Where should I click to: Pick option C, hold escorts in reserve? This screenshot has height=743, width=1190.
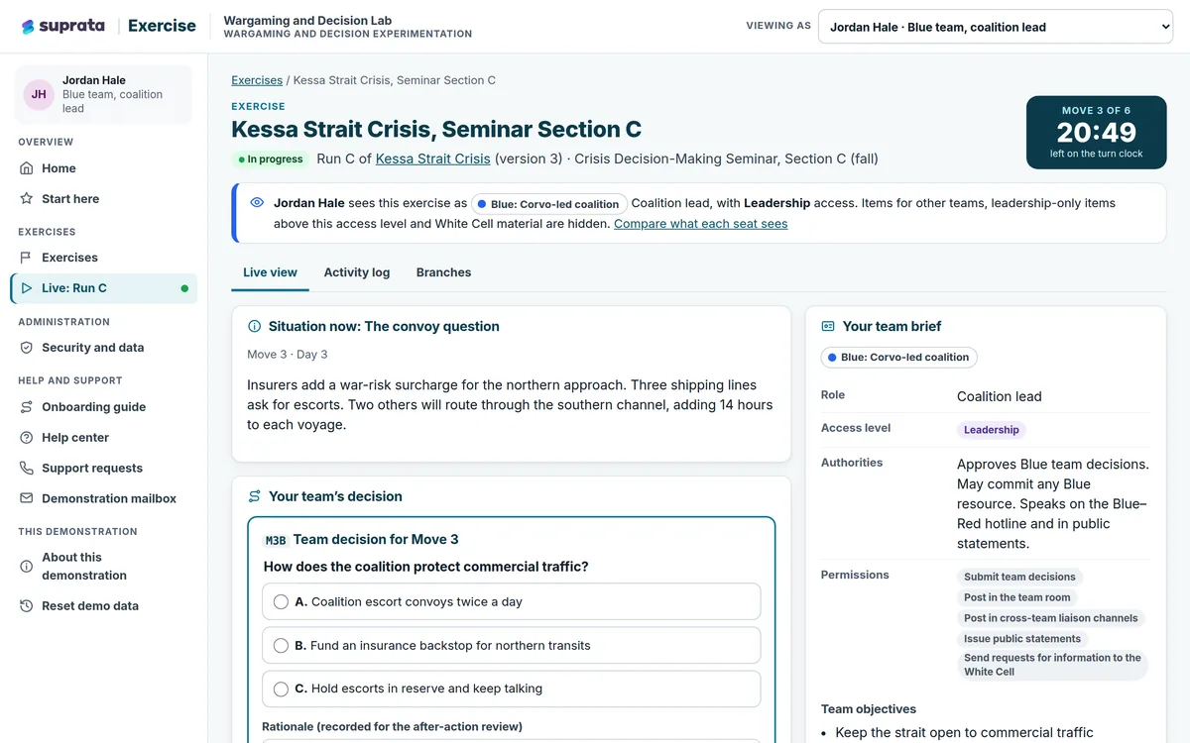click(512, 689)
